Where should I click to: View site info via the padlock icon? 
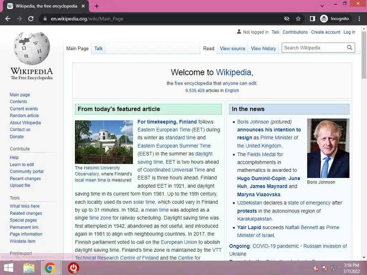point(45,19)
